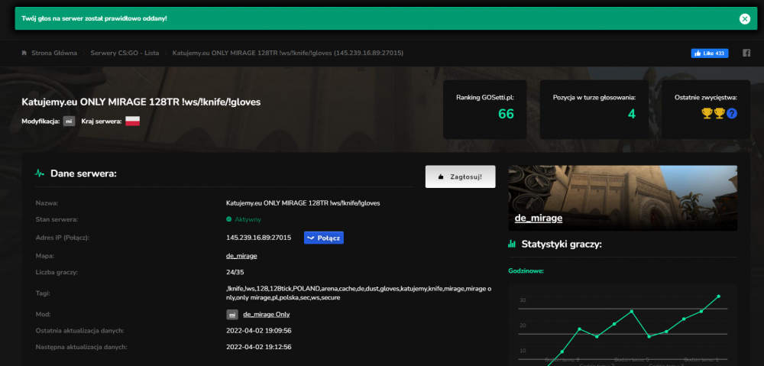Vote using the Zagłosuj! button
The width and height of the screenshot is (764, 366).
pos(461,177)
